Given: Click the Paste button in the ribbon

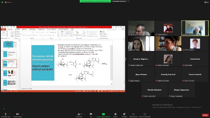Looking at the screenshot, I should coord(3,34).
